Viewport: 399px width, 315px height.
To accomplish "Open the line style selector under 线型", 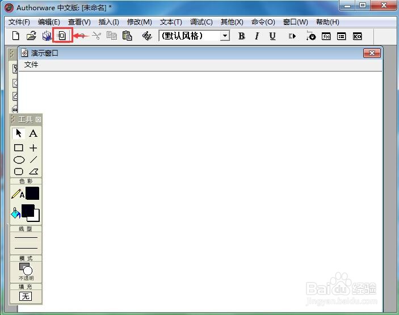I will 26,243.
